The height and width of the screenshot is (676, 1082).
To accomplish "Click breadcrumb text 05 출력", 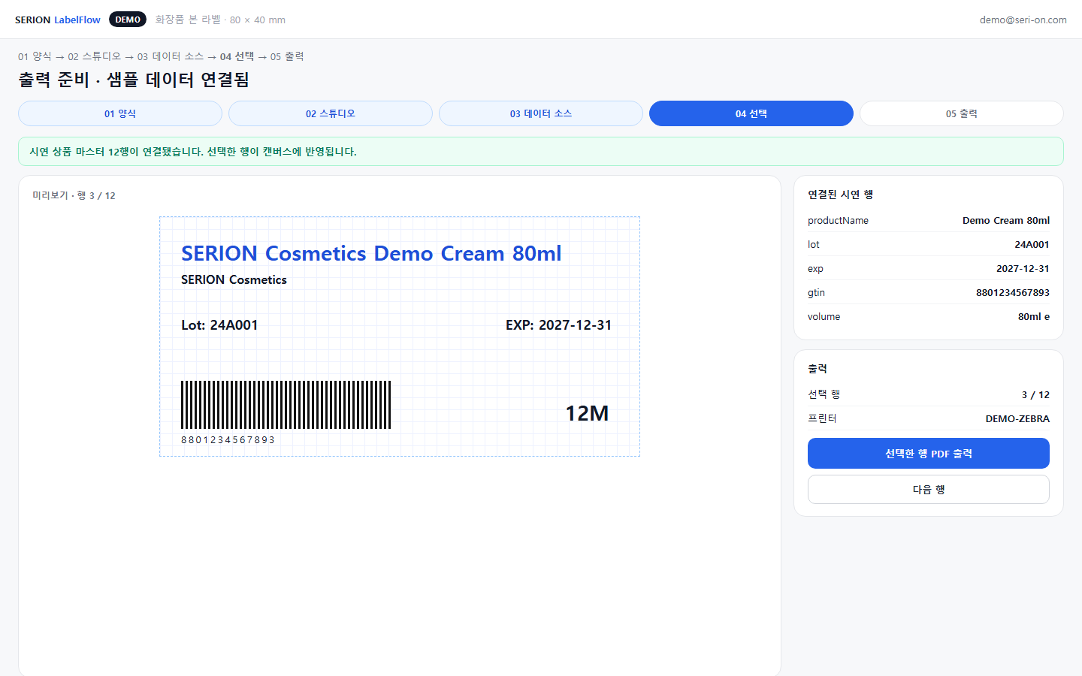I will click(287, 56).
